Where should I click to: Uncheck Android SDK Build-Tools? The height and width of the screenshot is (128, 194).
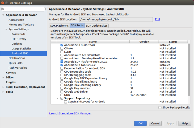(x=62, y=45)
